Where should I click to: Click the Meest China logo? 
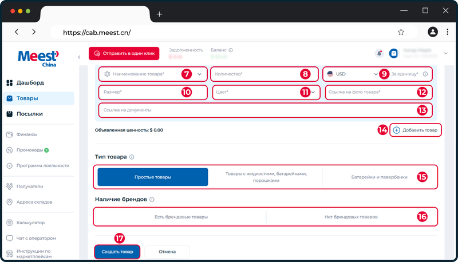pyautogui.click(x=38, y=58)
